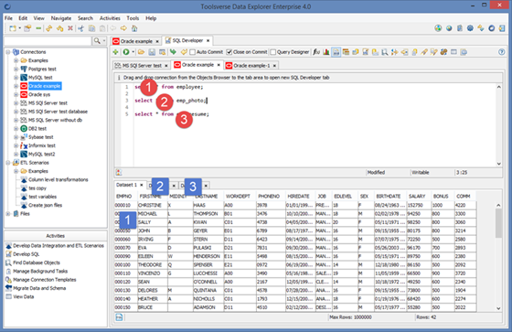Click the red X delete icon in main toolbar
Viewport: 512px width, 332px height.
click(x=70, y=28)
